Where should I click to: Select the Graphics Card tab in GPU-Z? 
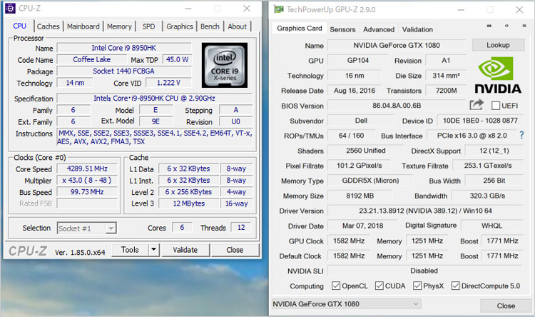tap(299, 29)
